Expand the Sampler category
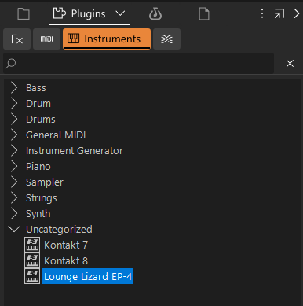The height and width of the screenshot is (306, 303). (x=14, y=182)
